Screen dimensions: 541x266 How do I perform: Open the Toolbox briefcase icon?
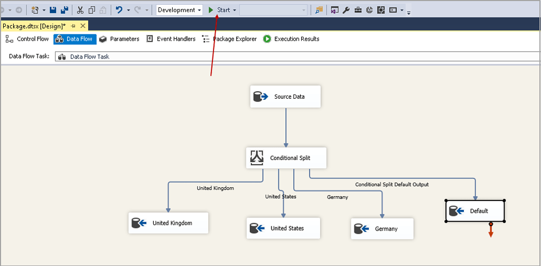[x=358, y=10]
